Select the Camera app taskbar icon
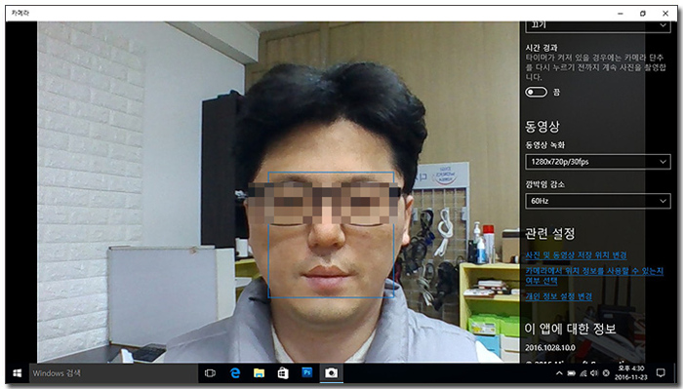The width and height of the screenshot is (683, 389). 332,372
